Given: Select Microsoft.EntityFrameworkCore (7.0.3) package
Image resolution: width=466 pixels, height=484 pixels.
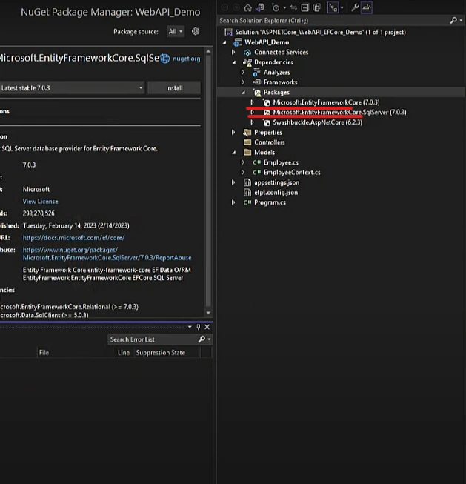Looking at the screenshot, I should [x=326, y=102].
